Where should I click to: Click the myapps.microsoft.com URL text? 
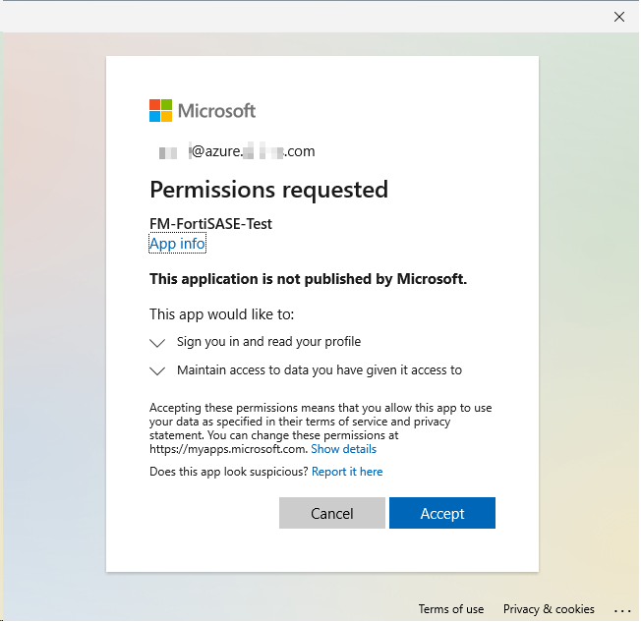pyautogui.click(x=227, y=449)
